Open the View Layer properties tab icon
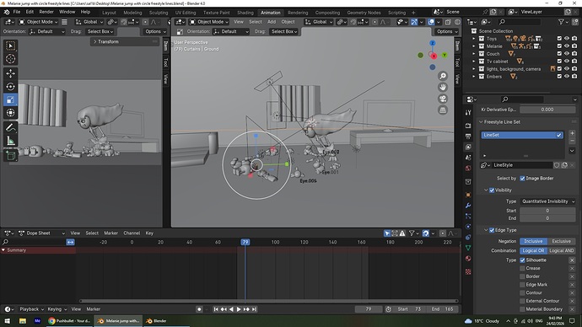 tap(468, 147)
